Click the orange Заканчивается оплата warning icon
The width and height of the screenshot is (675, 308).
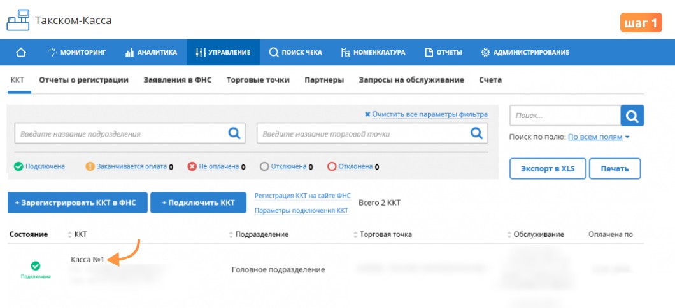tap(90, 166)
